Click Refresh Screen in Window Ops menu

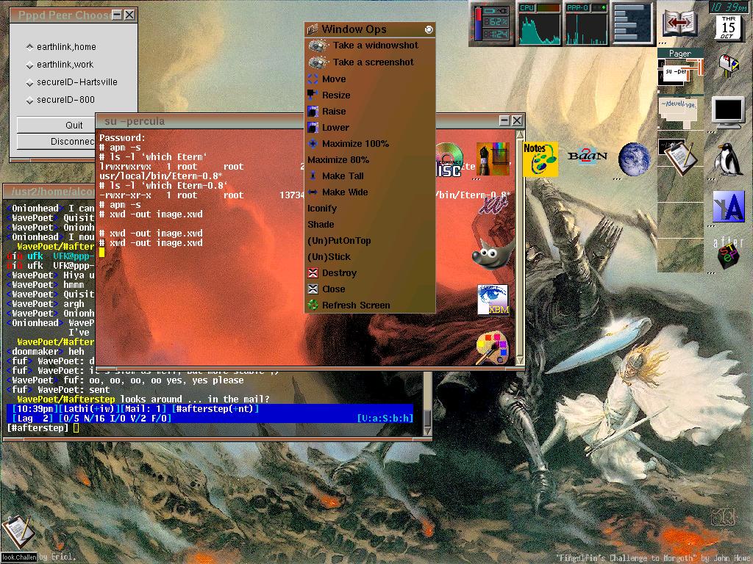click(x=356, y=305)
